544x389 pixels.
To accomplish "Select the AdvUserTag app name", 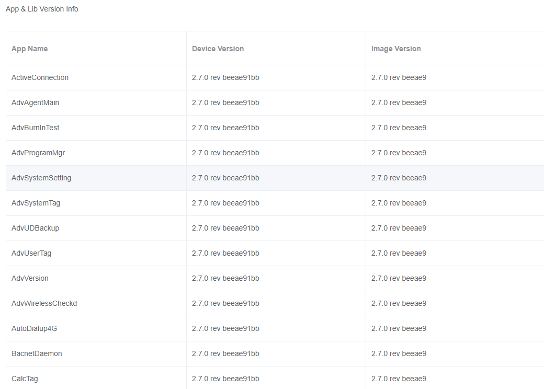I will click(31, 253).
